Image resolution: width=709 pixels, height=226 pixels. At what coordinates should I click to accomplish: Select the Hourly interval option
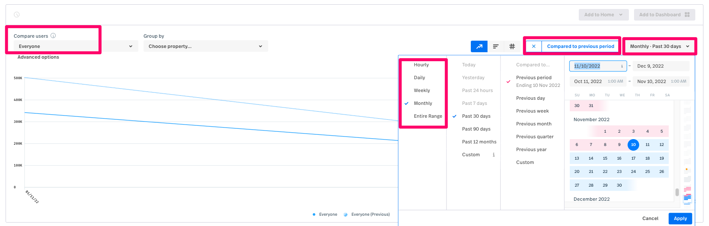[x=421, y=65]
